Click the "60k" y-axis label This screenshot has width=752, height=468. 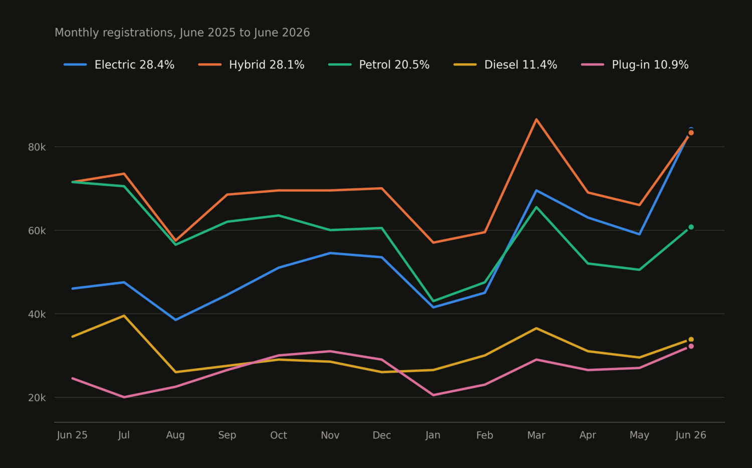point(37,231)
